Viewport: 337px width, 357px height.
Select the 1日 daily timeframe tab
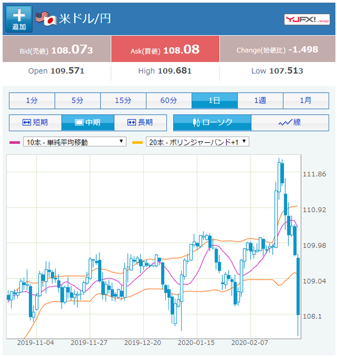215,101
